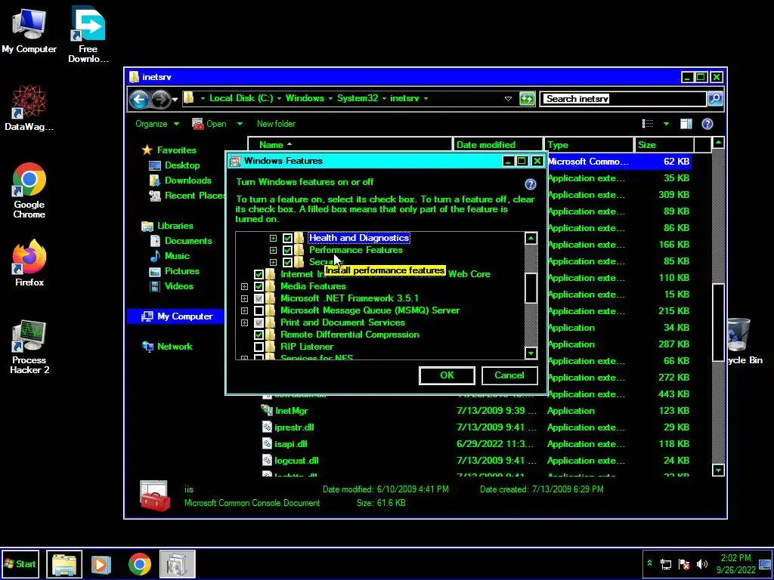The width and height of the screenshot is (774, 580).
Task: Show hidden tray icons arrow
Action: click(x=649, y=563)
